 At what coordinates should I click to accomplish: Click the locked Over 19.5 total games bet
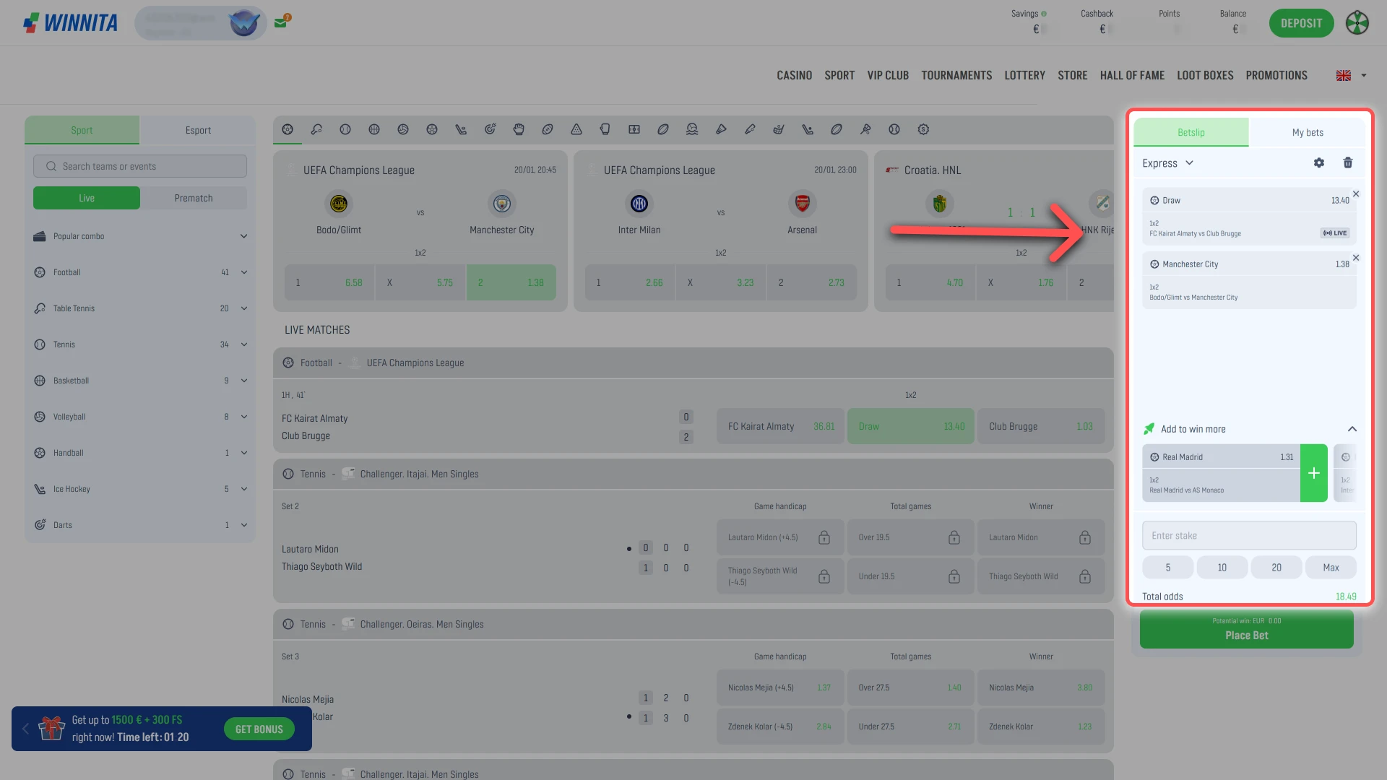click(x=910, y=537)
